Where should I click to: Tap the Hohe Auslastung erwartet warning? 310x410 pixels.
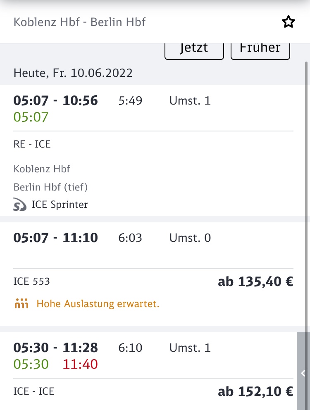pyautogui.click(x=98, y=304)
